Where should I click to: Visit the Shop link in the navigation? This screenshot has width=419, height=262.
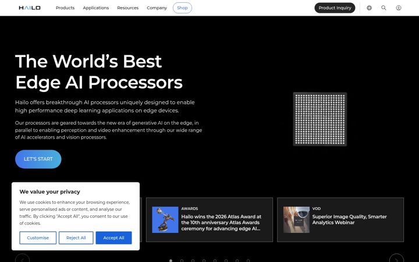tap(182, 8)
